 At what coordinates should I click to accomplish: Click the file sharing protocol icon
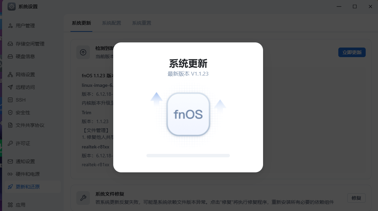(10, 125)
